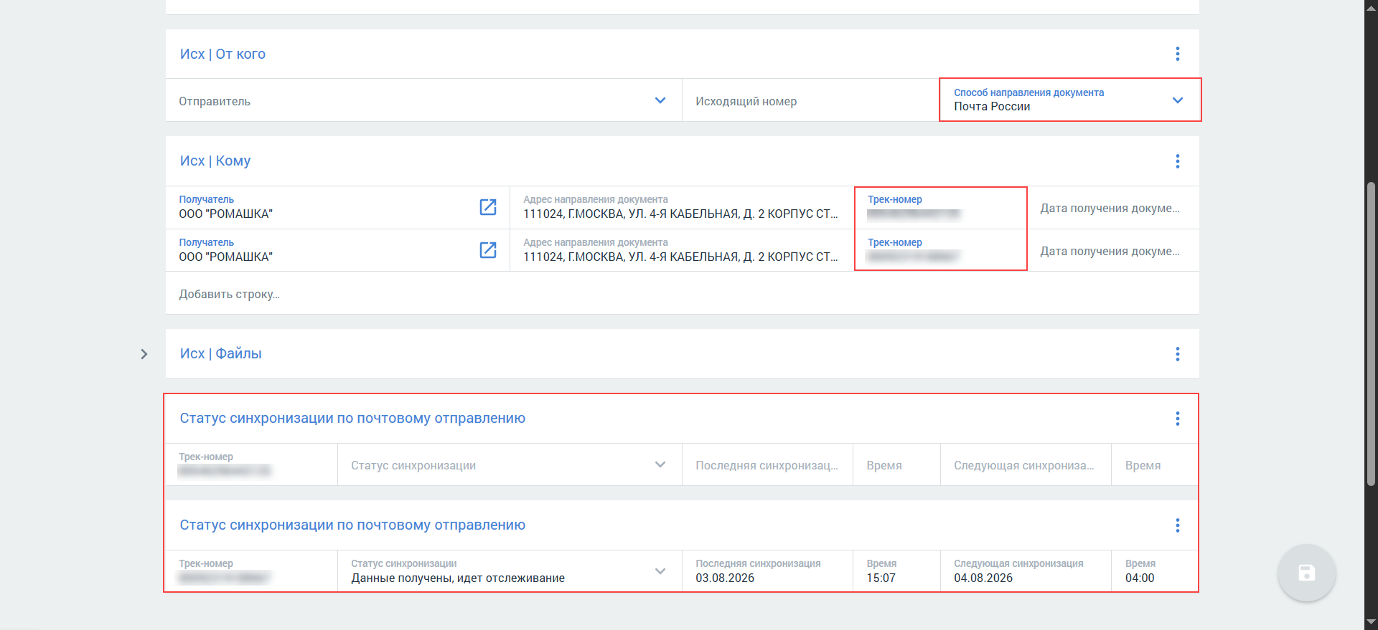Click the scrollbar down arrow
The height and width of the screenshot is (630, 1378).
[1371, 622]
